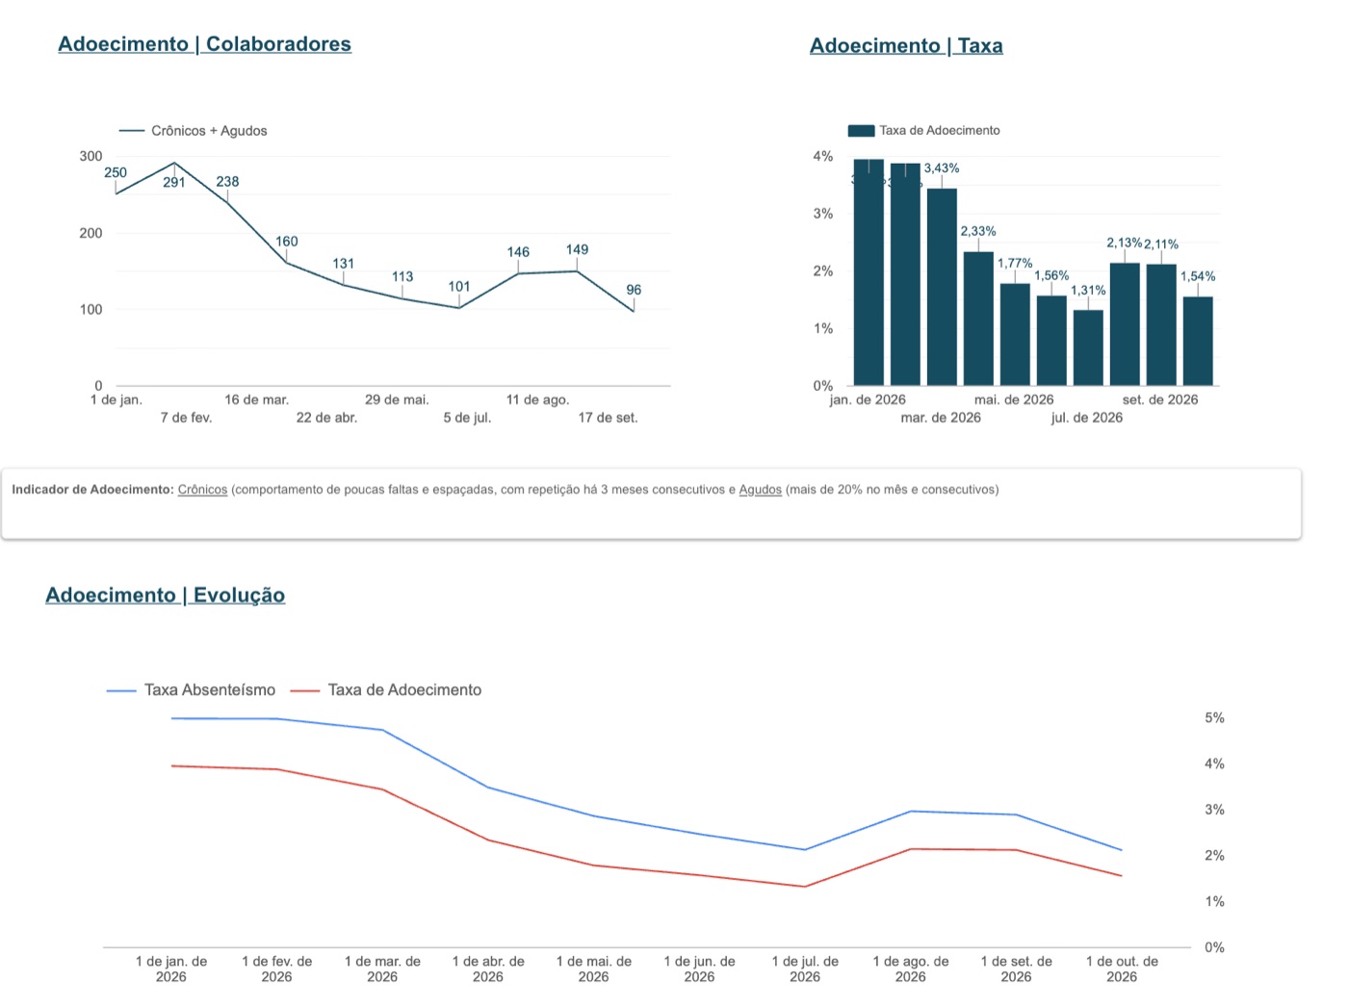The image size is (1348, 1007).
Task: Click the 5 de jul. x-axis label
Action: tap(467, 418)
